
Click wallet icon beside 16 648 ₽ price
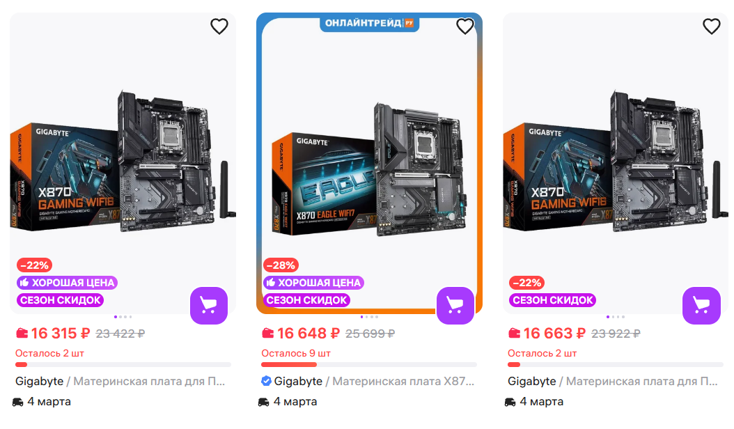[x=267, y=334]
